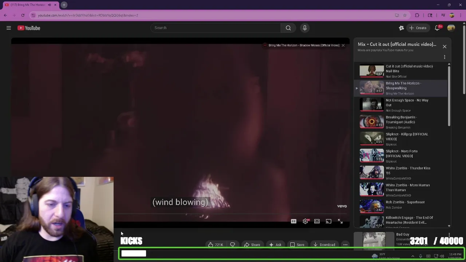
Task: Click the install app icon in address bar
Action: pos(397,15)
